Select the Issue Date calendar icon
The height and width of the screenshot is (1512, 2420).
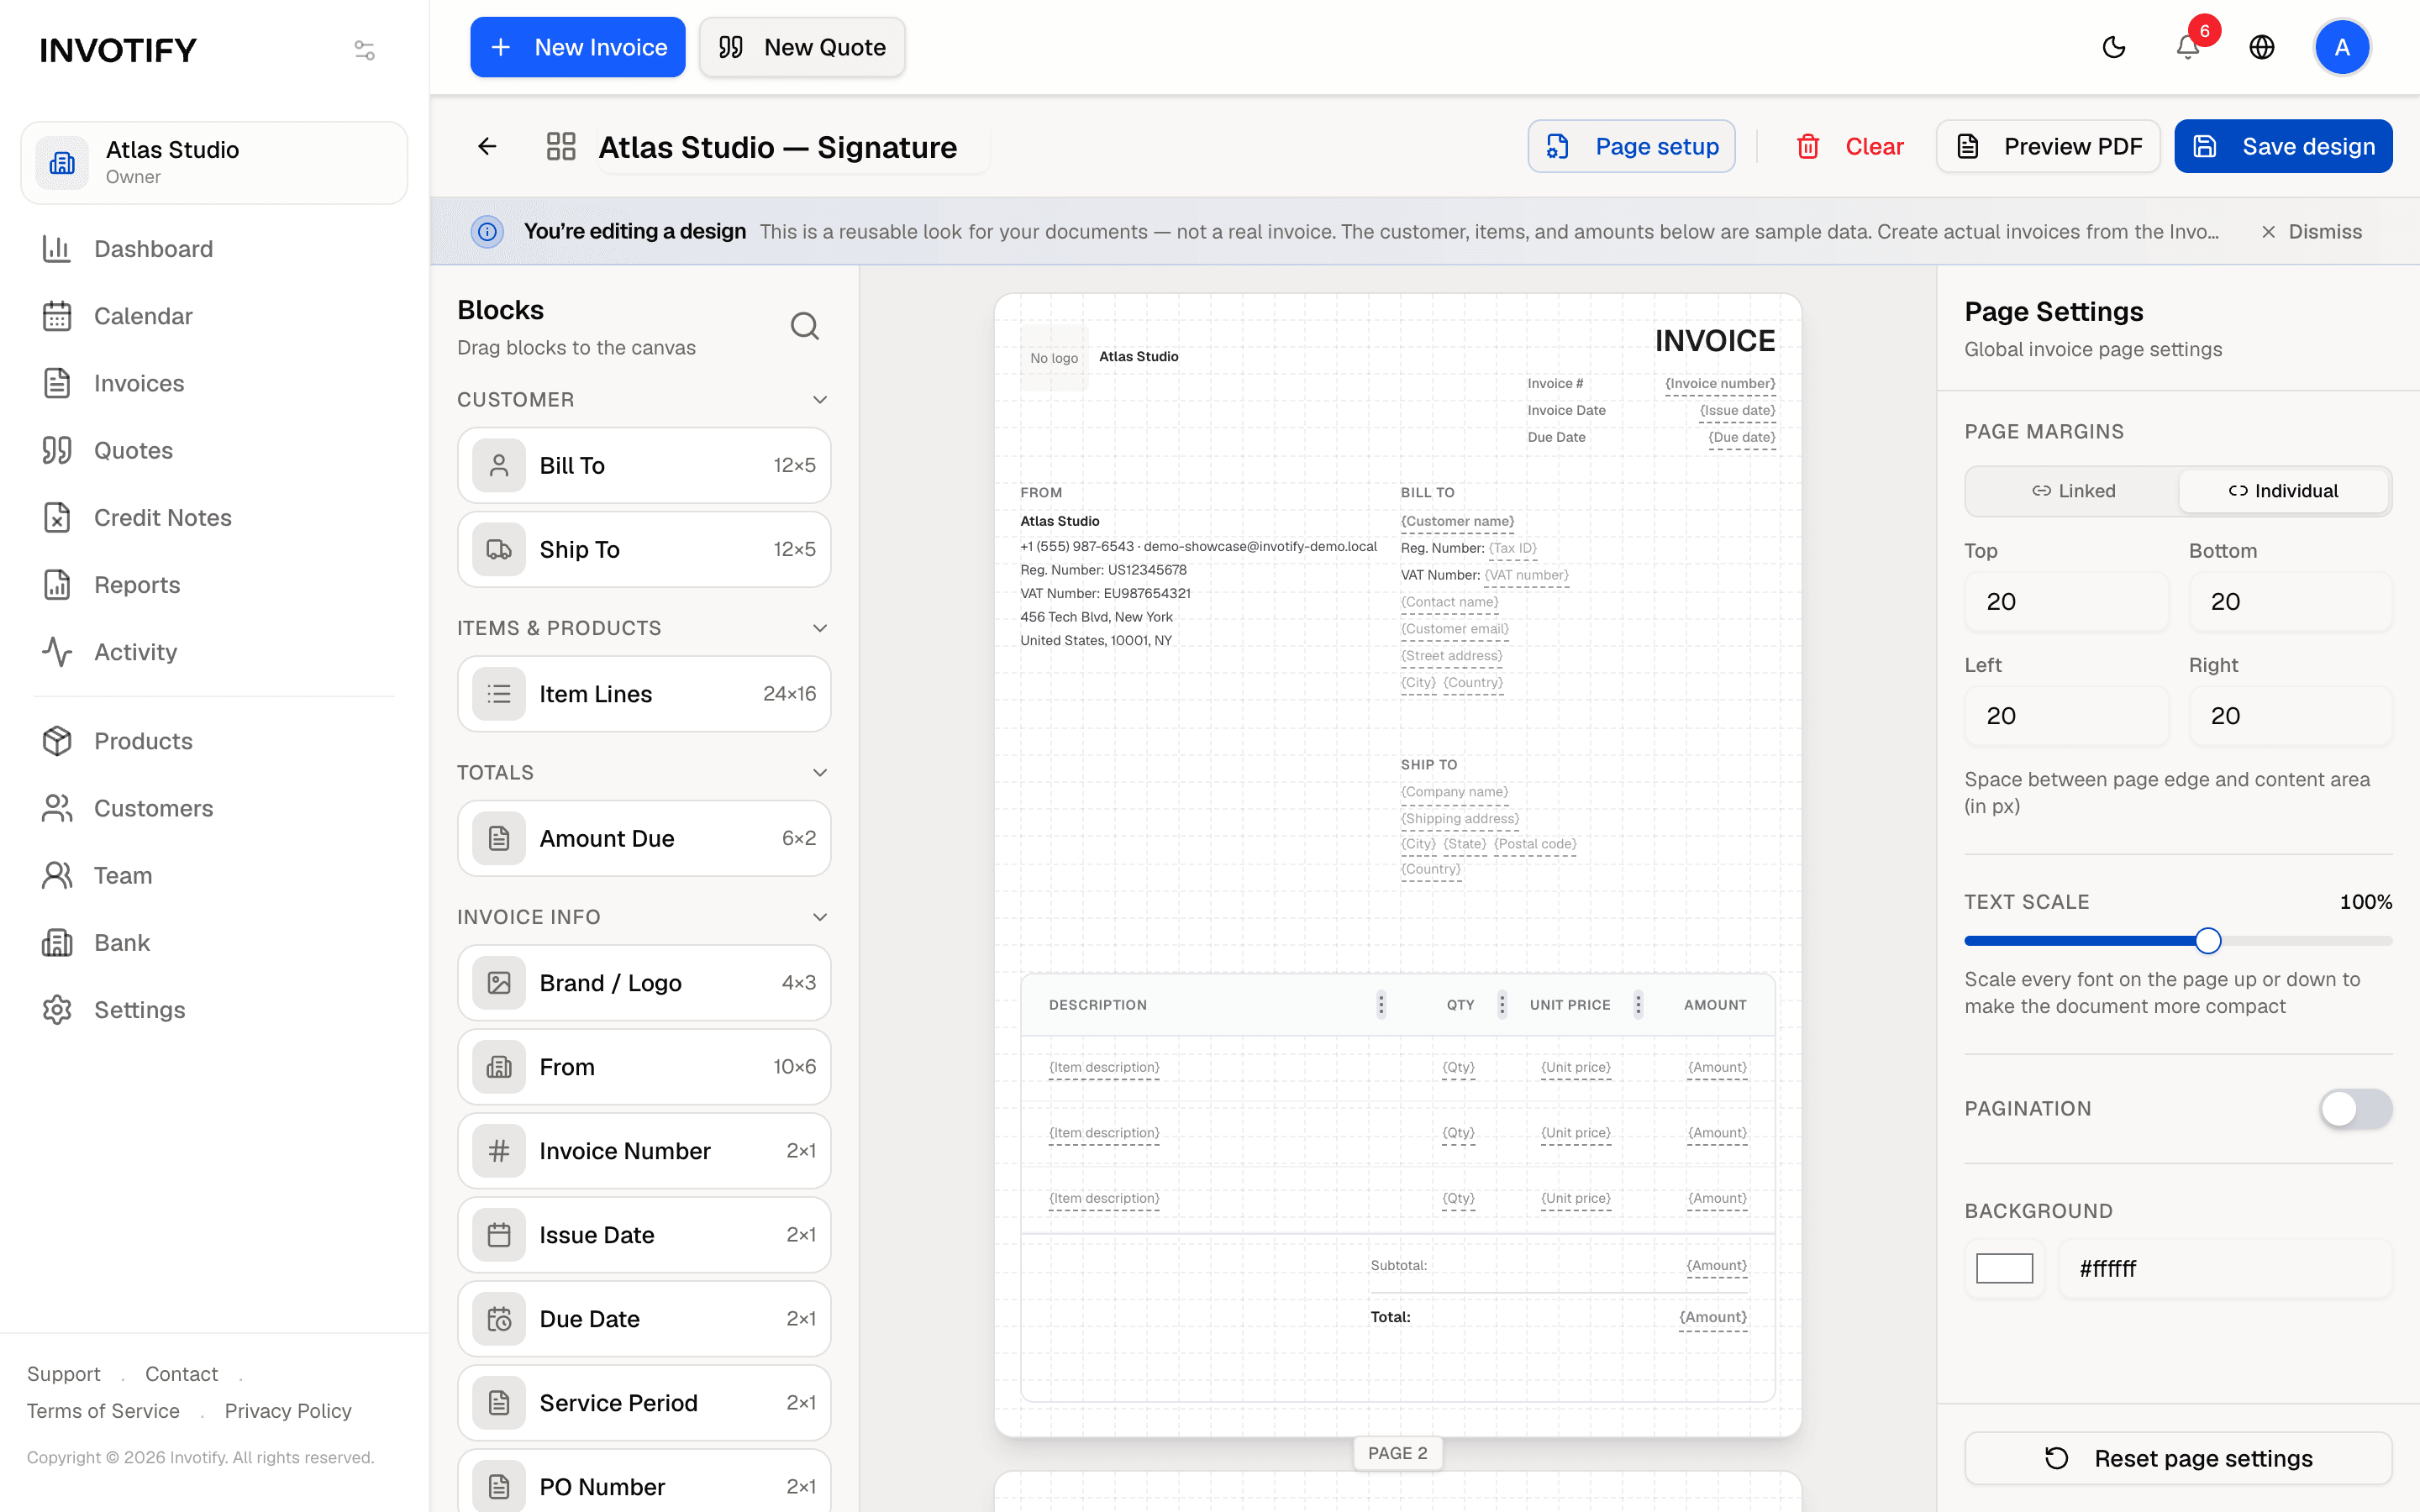499,1235
